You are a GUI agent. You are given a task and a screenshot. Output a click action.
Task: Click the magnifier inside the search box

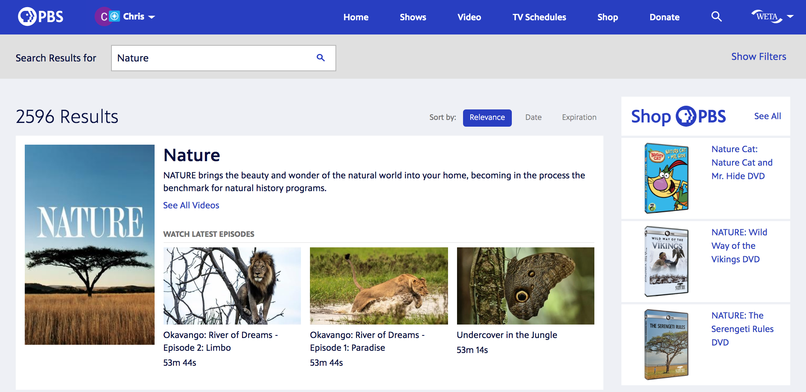coord(320,58)
